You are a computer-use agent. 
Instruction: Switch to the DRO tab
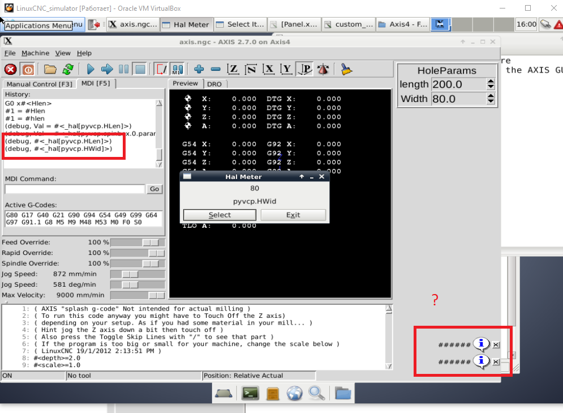(x=214, y=84)
